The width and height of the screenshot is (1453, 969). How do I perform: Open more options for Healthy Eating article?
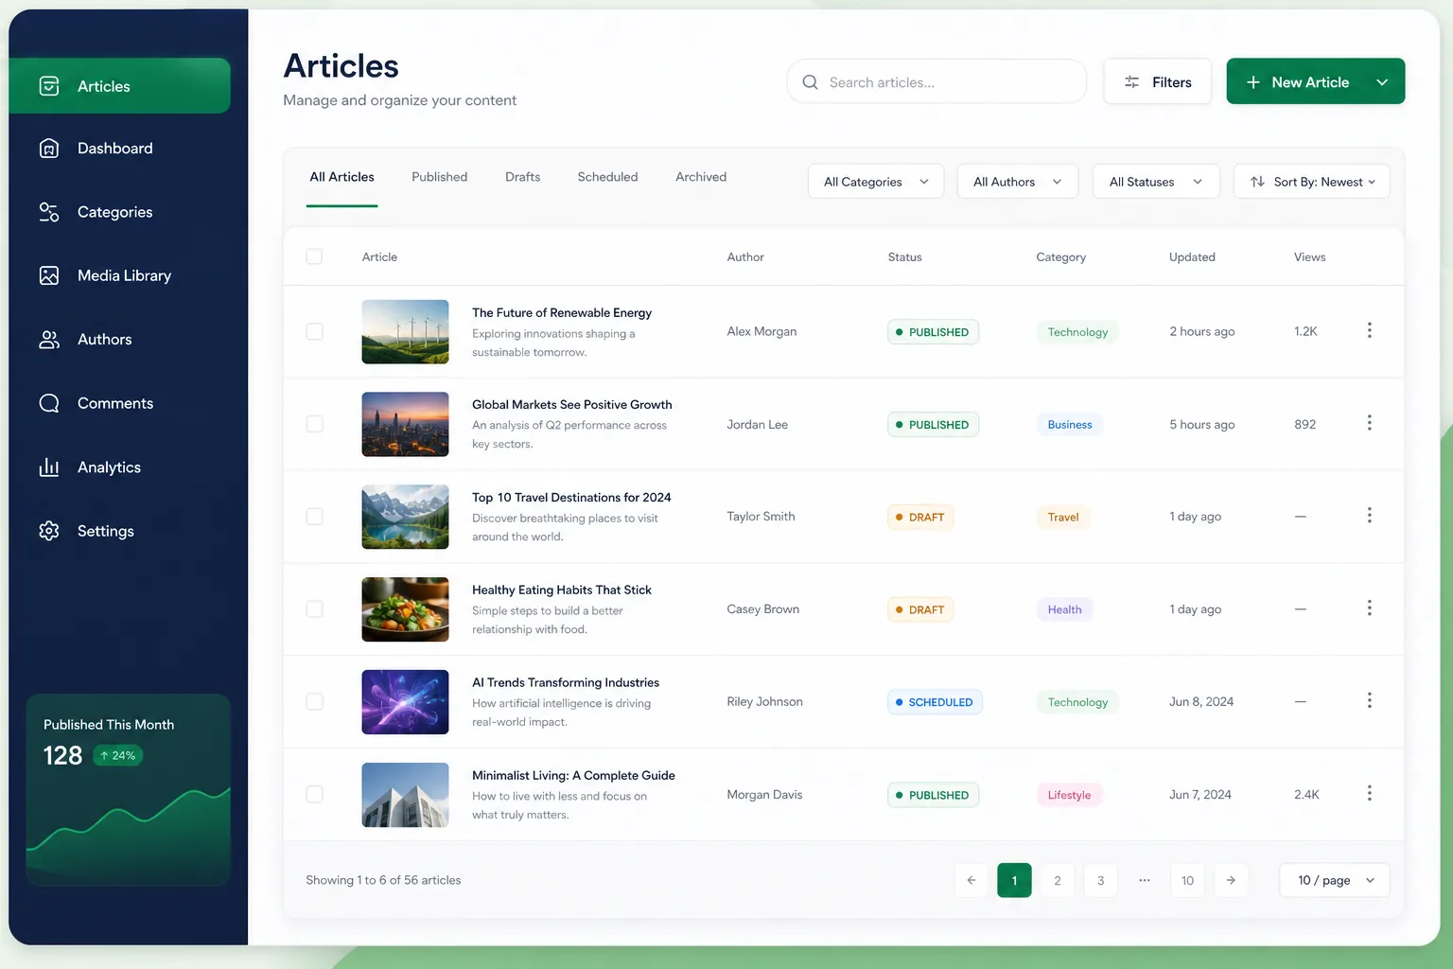(x=1369, y=608)
